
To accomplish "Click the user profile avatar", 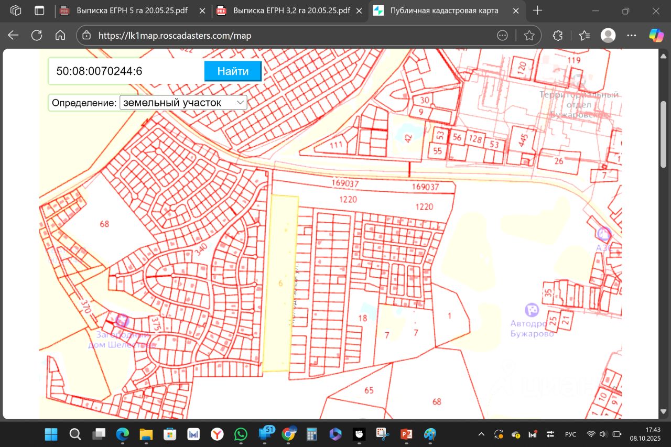I will pyautogui.click(x=608, y=35).
